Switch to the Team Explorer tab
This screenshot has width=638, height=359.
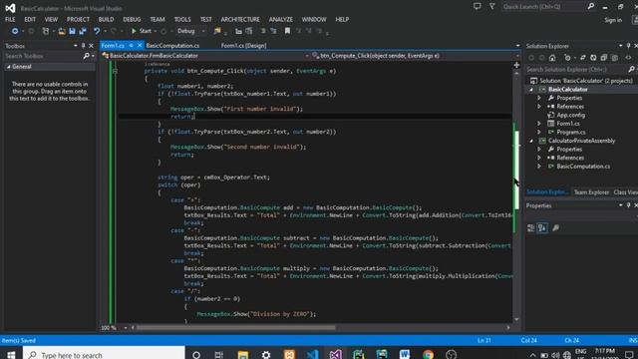click(591, 192)
